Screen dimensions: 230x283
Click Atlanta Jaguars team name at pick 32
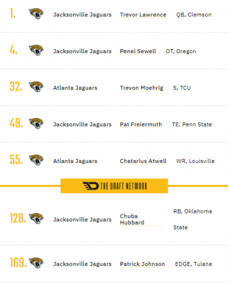(75, 88)
